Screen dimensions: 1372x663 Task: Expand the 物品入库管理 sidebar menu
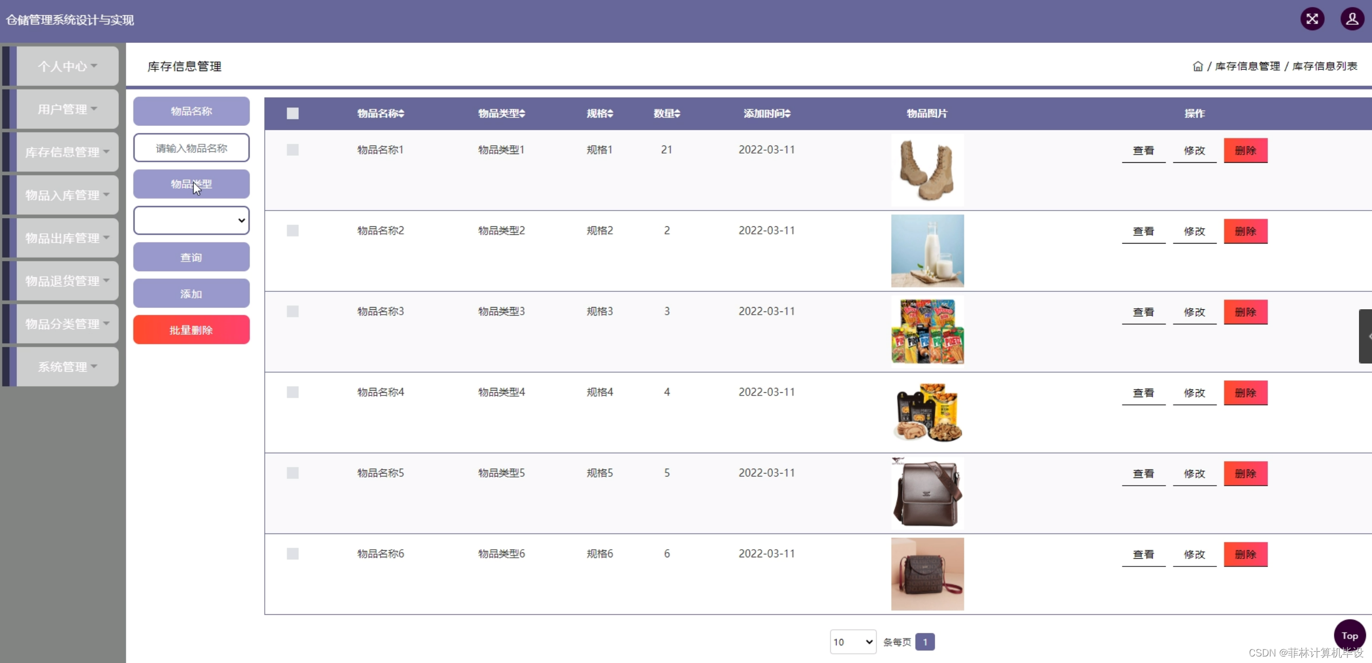coord(67,195)
